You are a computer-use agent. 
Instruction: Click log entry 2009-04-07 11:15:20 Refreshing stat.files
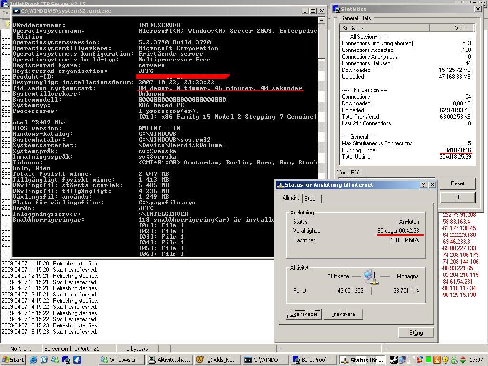(x=50, y=264)
